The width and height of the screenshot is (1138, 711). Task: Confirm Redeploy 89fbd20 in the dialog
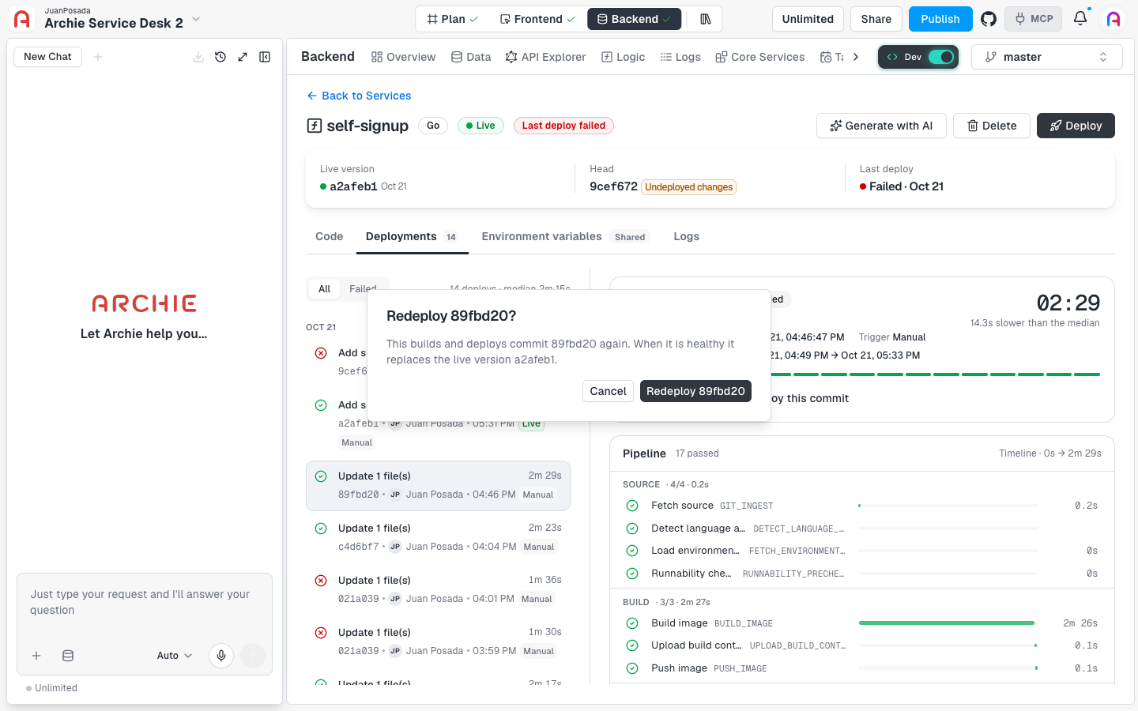pyautogui.click(x=695, y=391)
